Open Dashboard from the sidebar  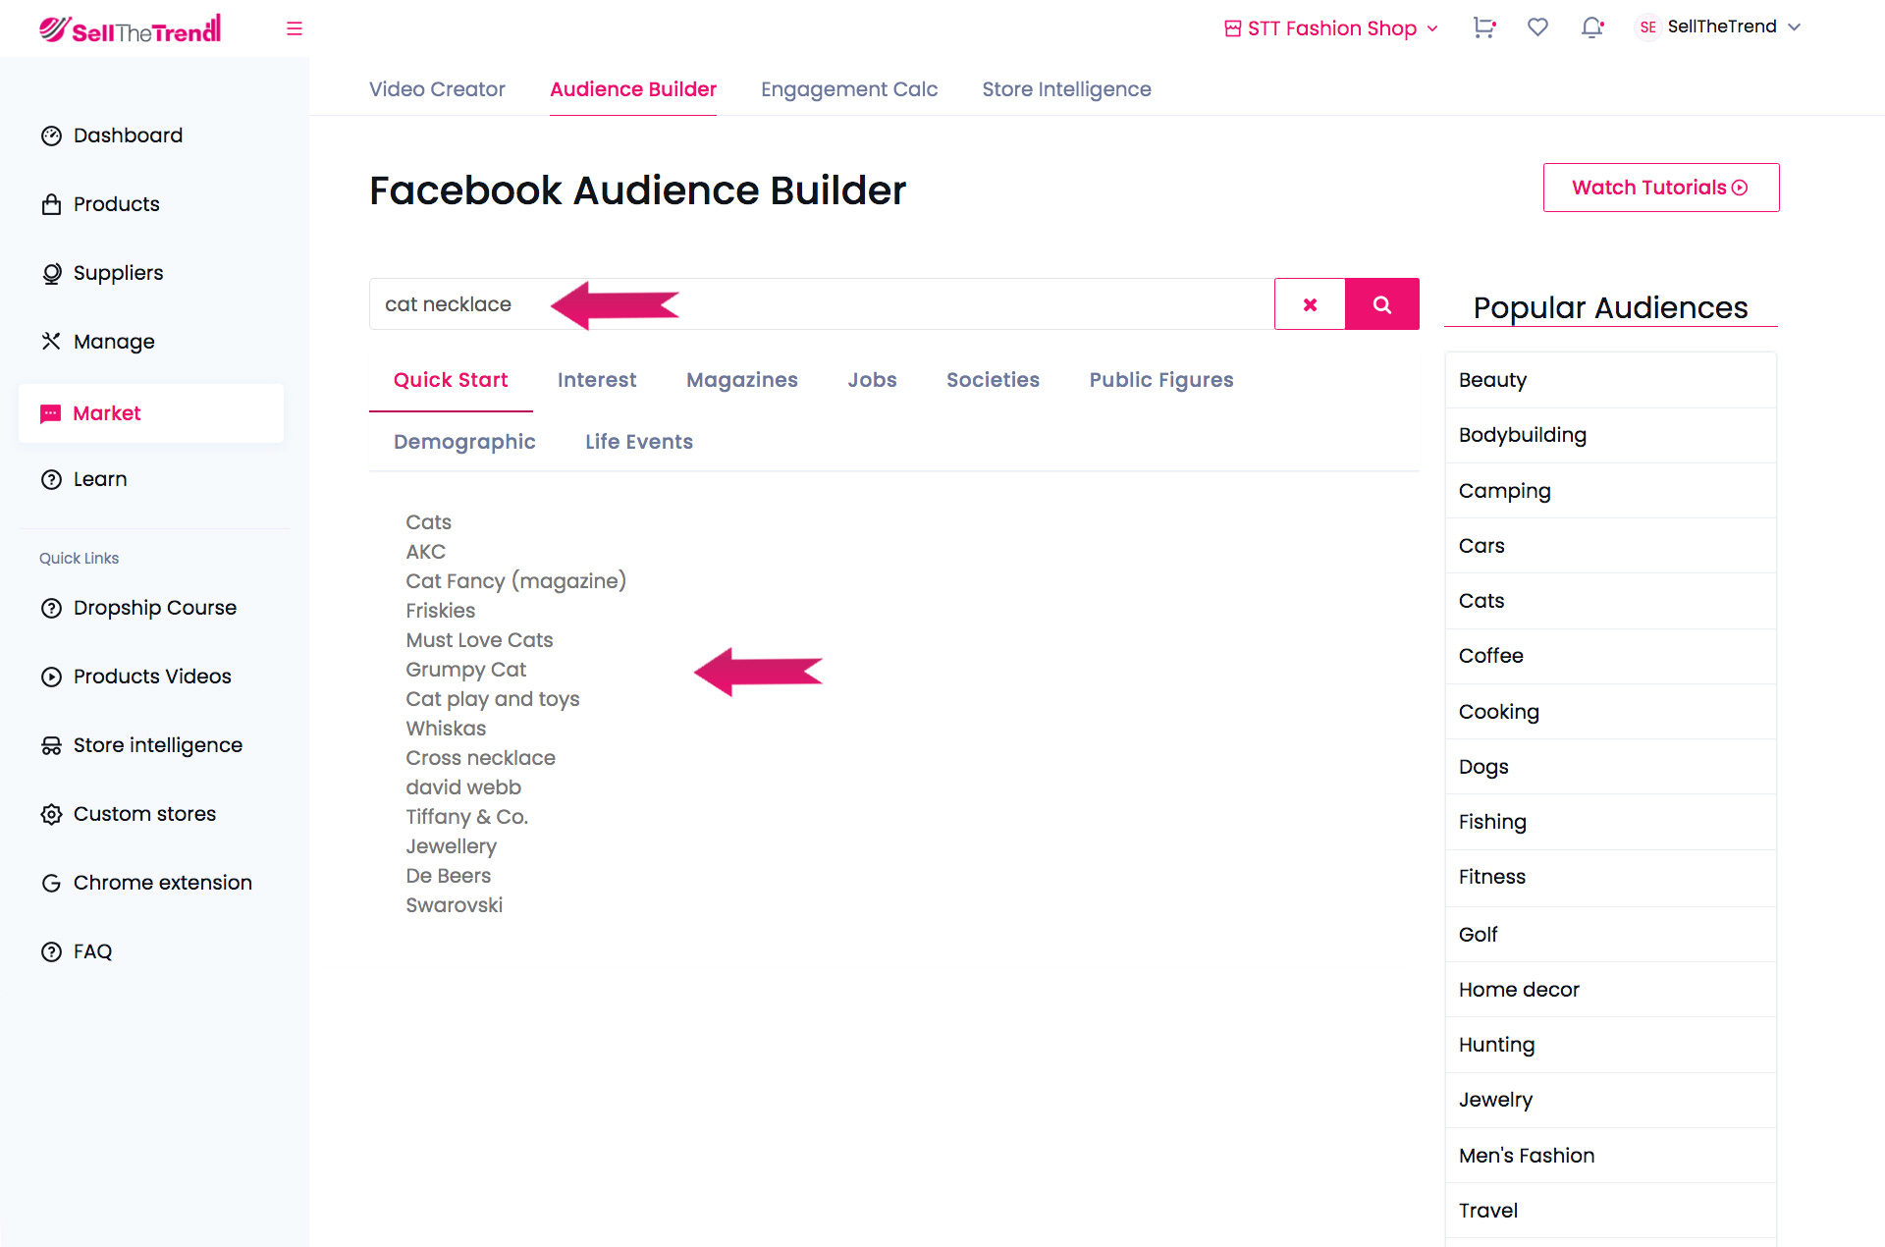pyautogui.click(x=128, y=136)
